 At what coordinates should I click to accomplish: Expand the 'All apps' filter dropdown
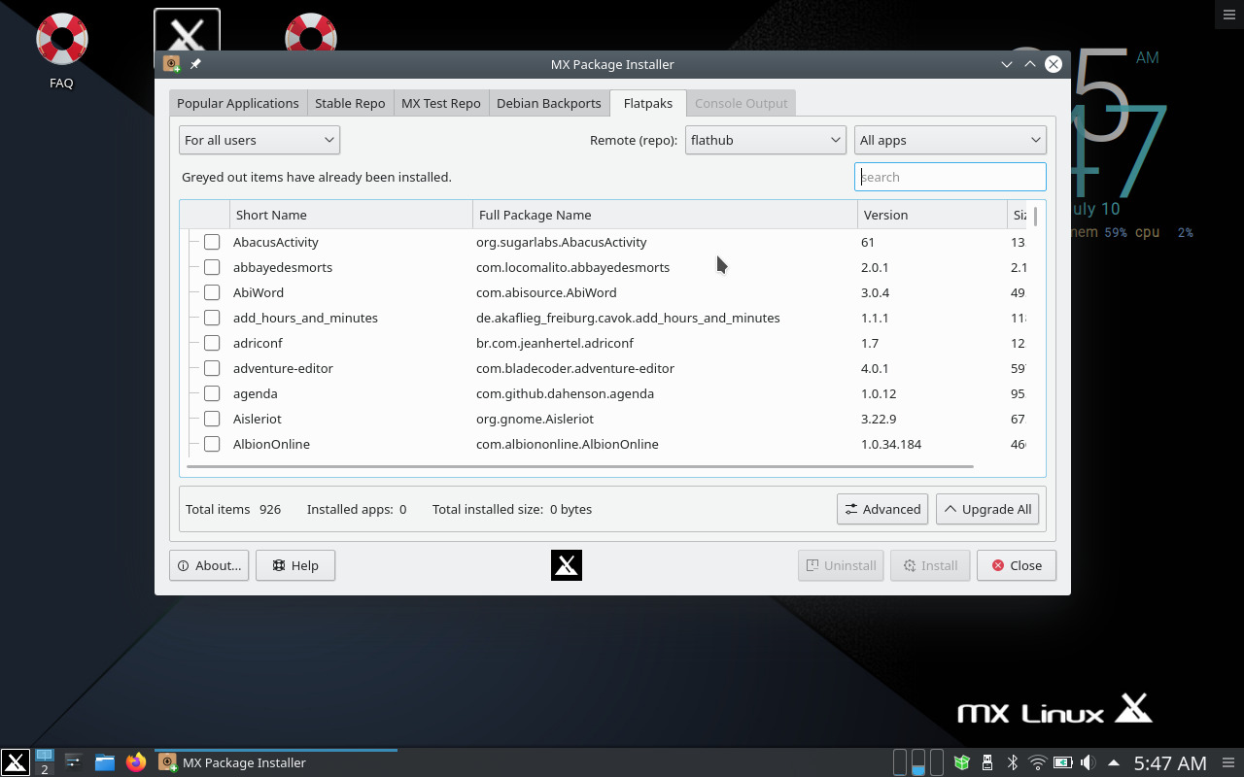coord(950,139)
